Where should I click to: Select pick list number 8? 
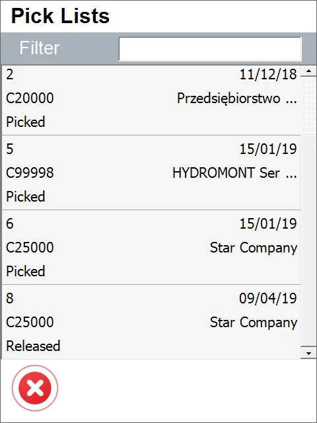pos(151,322)
